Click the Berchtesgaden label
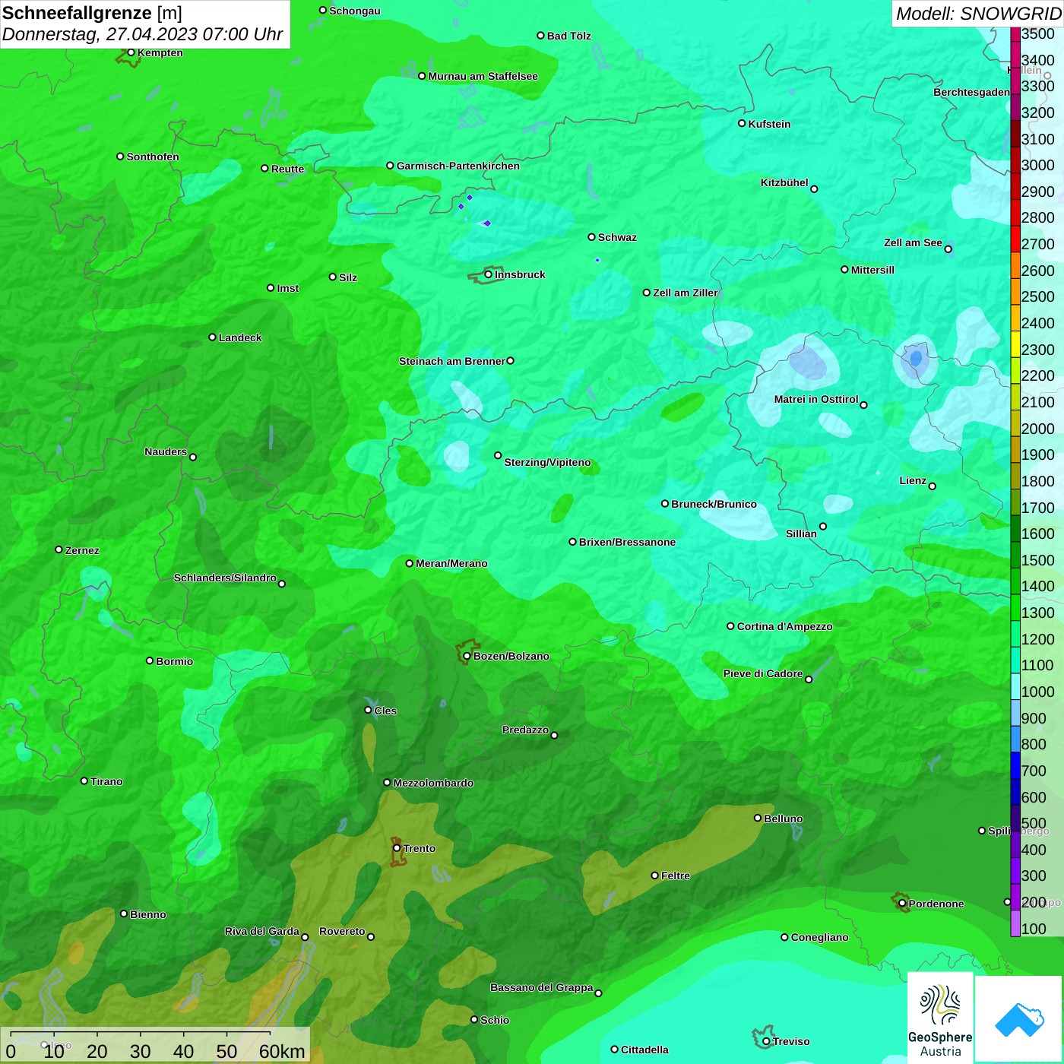This screenshot has width=1064, height=1064. (971, 92)
